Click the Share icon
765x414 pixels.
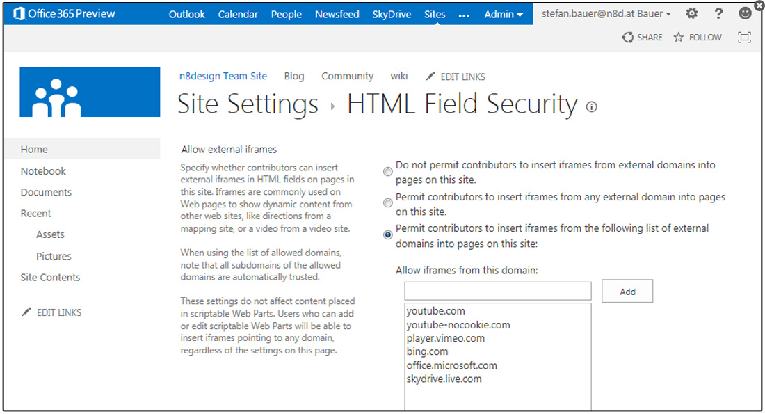(627, 37)
